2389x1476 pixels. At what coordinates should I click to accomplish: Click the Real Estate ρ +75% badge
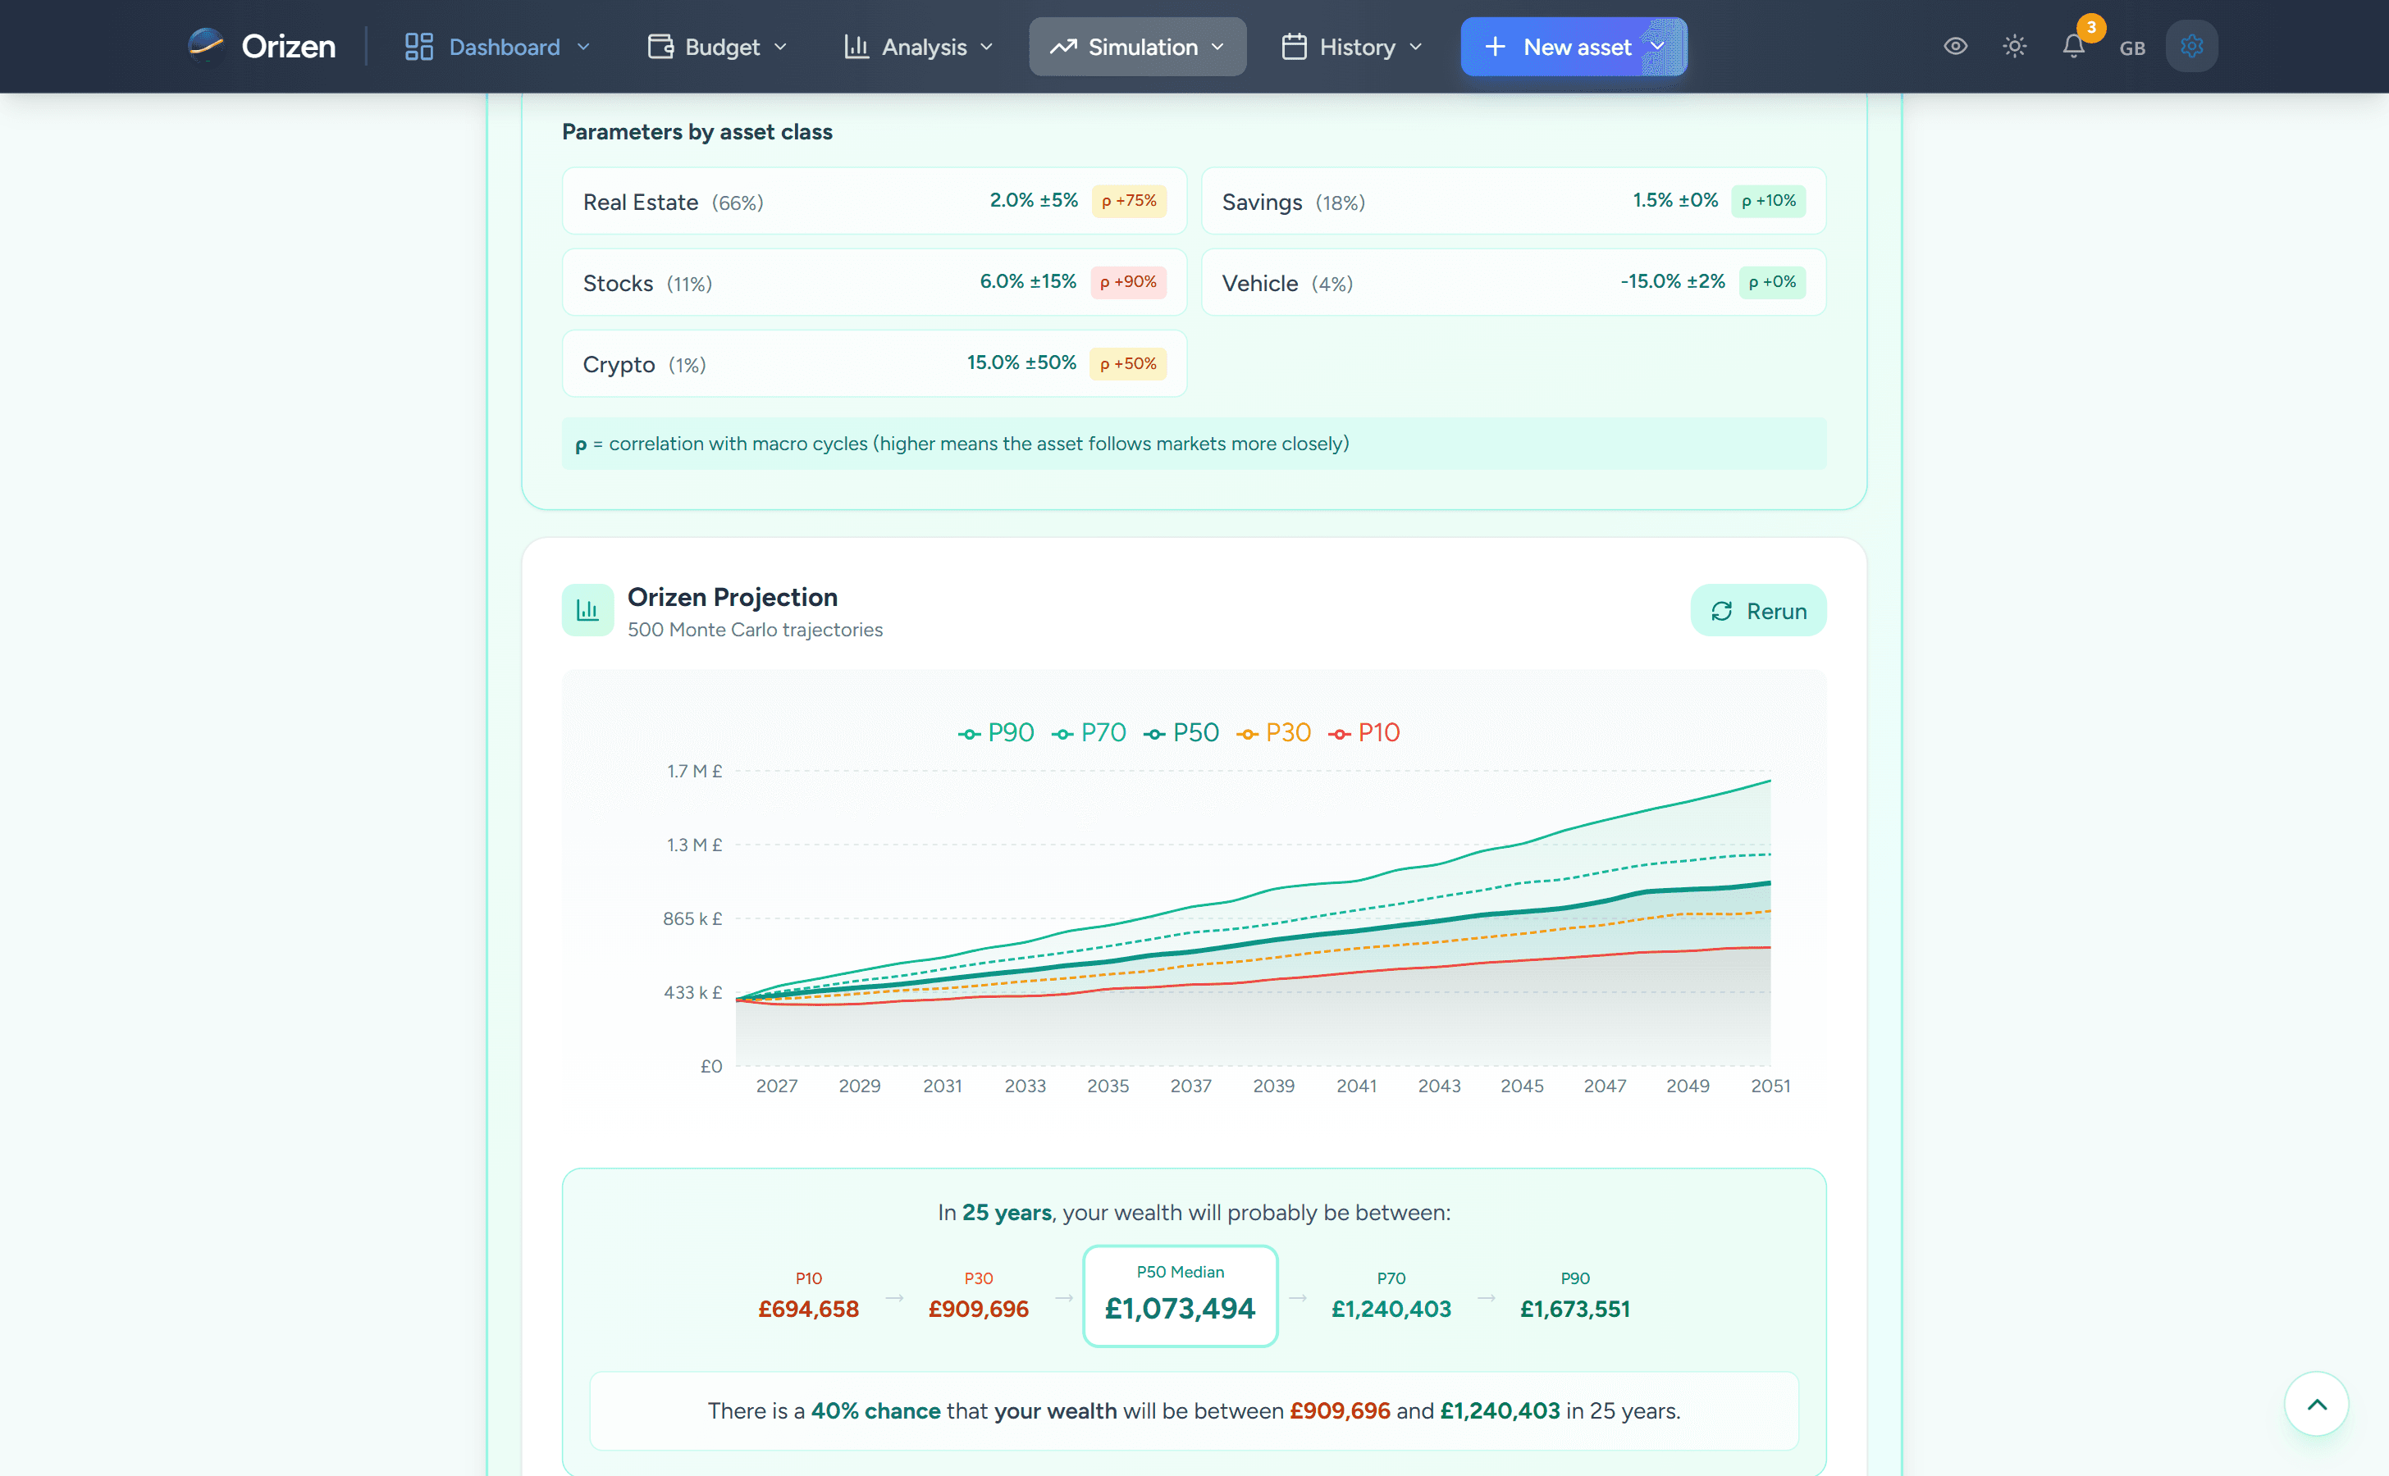[x=1129, y=201]
